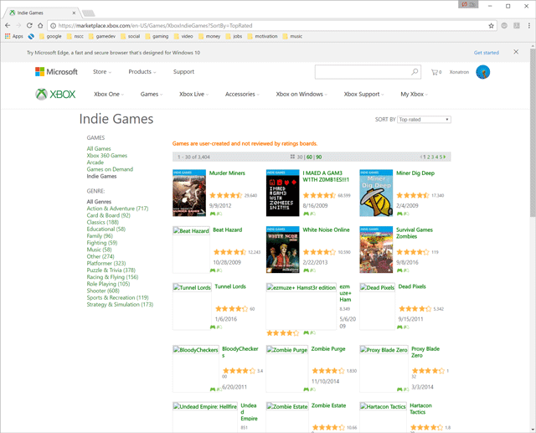Expand the Xbox on Windows menu
The width and height of the screenshot is (536, 433).
301,95
